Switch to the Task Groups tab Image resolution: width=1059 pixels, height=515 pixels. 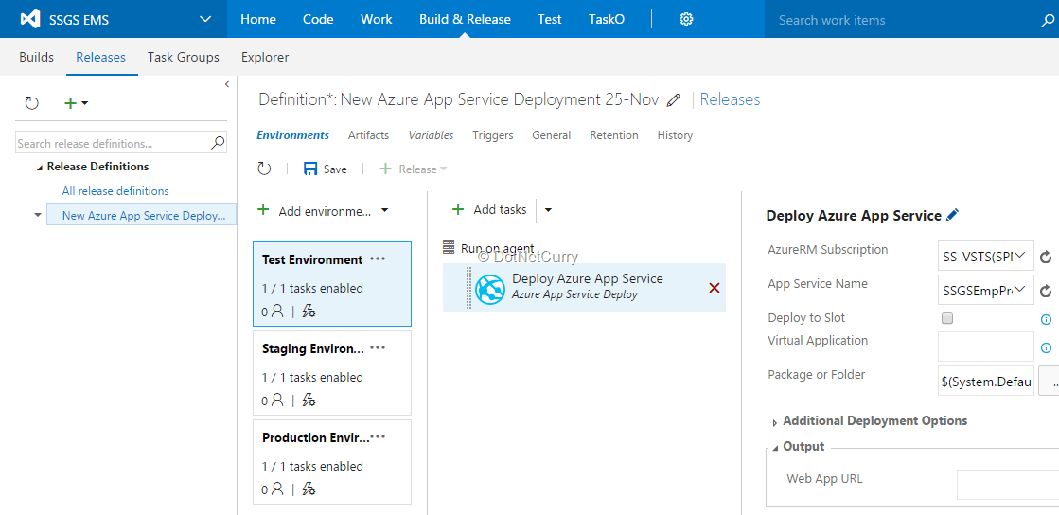[184, 58]
